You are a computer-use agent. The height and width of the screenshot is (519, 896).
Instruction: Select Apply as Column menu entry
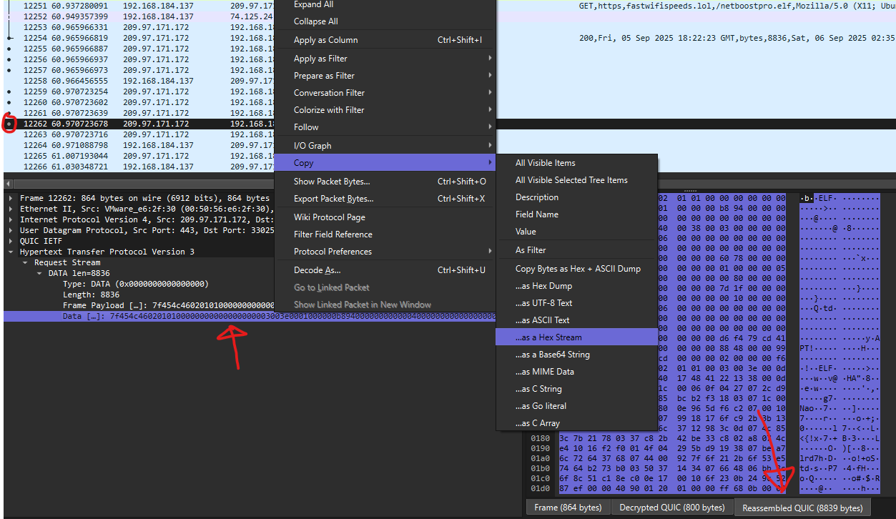click(385, 40)
